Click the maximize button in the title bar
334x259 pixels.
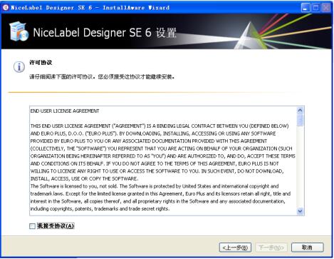coord(316,8)
